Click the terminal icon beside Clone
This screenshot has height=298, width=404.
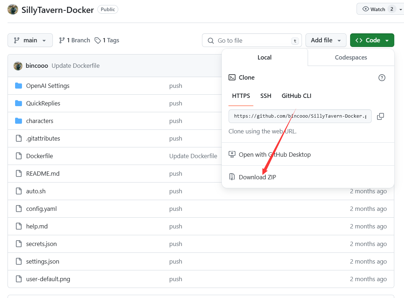(x=232, y=77)
